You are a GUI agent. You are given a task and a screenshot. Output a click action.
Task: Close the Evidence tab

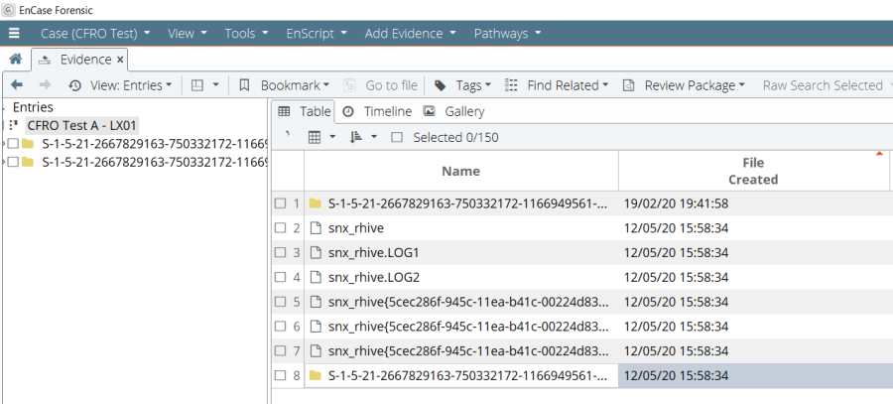(121, 60)
